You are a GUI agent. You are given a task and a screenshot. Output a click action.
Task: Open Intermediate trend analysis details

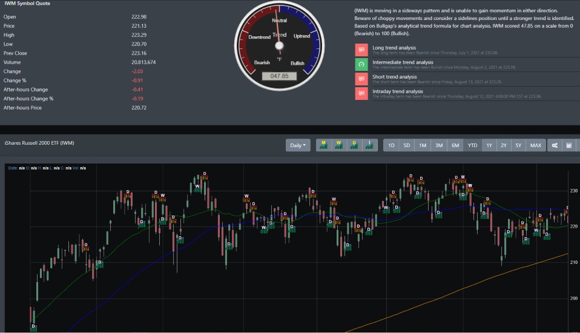coord(403,62)
